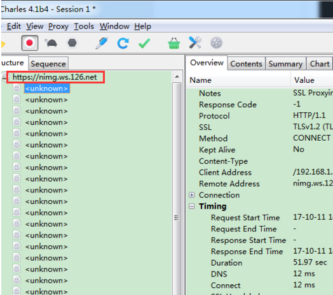
Task: Select the Duration row
Action: coord(260,263)
